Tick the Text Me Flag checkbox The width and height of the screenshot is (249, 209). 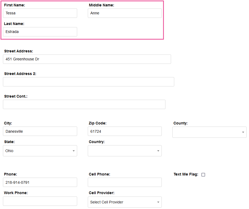tap(203, 175)
